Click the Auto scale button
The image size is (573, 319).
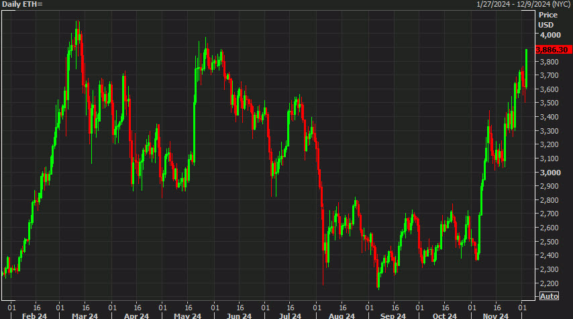pos(549,296)
